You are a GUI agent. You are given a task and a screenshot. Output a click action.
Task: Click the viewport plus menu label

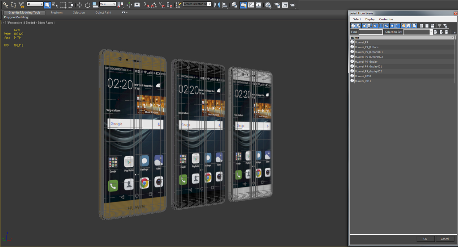(4, 23)
